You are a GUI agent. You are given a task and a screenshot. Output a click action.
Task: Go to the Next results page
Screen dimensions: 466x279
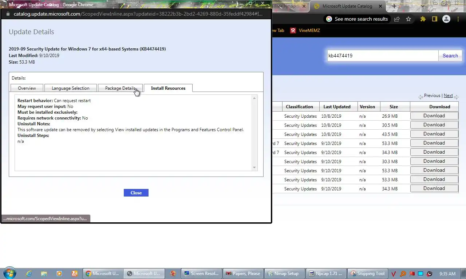(x=448, y=96)
